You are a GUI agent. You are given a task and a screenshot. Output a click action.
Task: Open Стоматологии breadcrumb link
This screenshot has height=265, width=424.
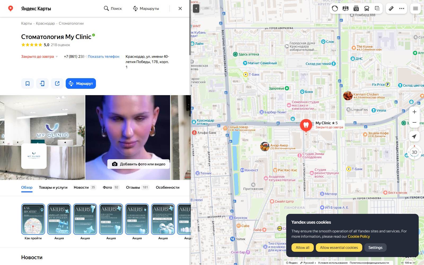[x=71, y=23]
